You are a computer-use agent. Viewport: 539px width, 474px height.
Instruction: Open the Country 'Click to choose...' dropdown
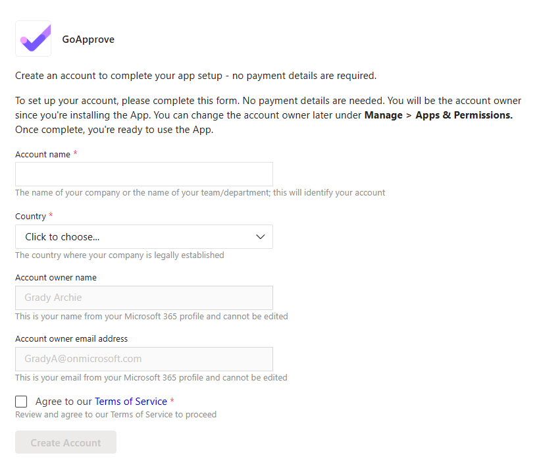click(132, 237)
